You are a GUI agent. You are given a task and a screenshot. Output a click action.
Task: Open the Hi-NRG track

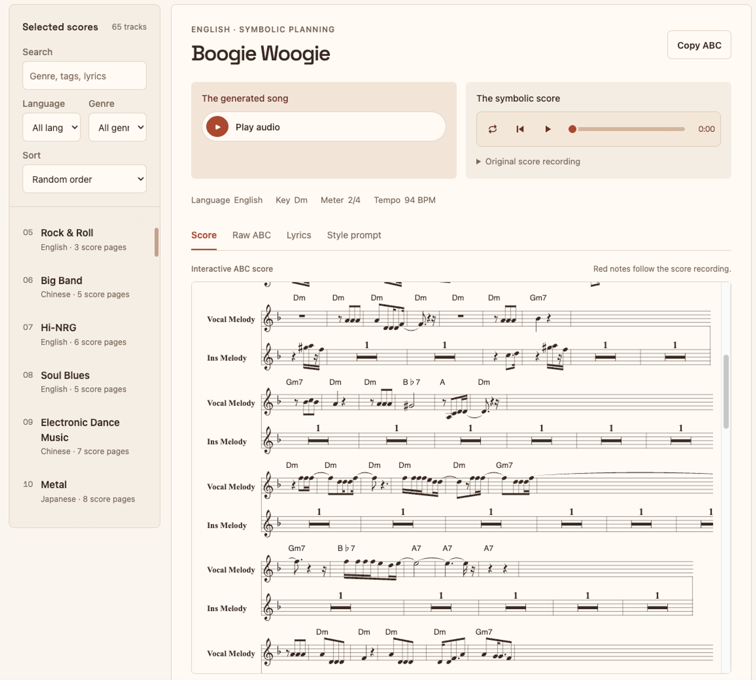84,334
